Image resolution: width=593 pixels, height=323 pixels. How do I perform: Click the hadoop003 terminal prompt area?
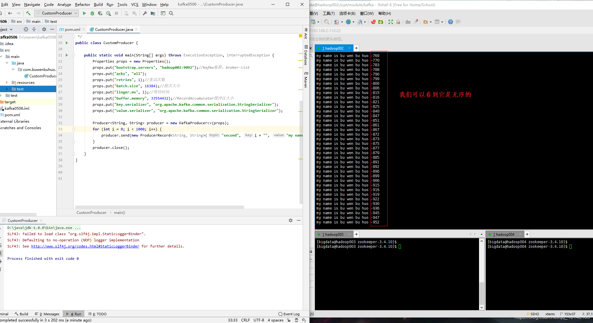(397, 274)
